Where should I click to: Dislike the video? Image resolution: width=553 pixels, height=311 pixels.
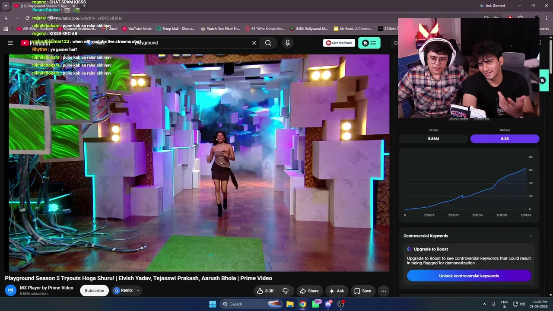pos(285,291)
